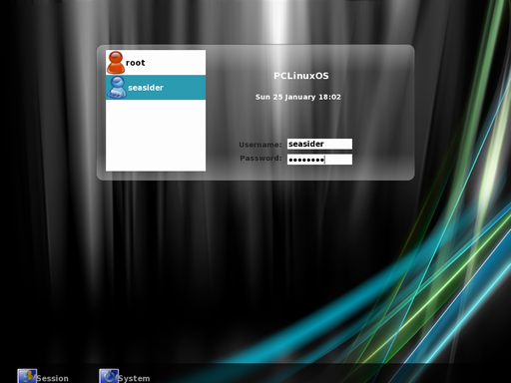Select the blue seasider user avatar

(x=117, y=88)
